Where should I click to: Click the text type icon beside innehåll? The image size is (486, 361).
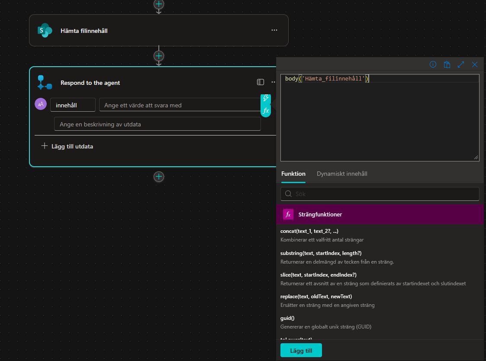(x=41, y=104)
